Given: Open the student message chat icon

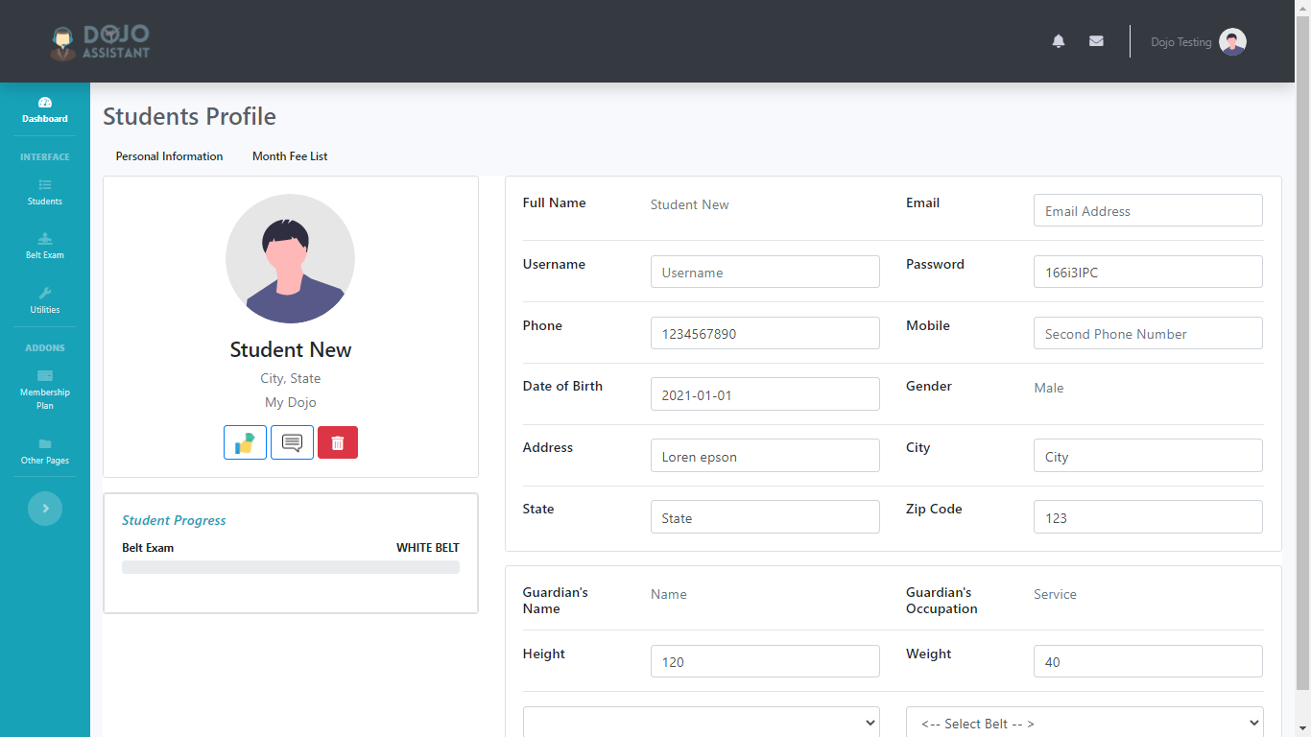Looking at the screenshot, I should 292,442.
